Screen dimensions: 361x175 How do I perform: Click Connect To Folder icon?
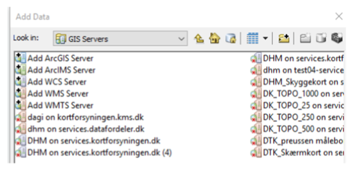284,38
